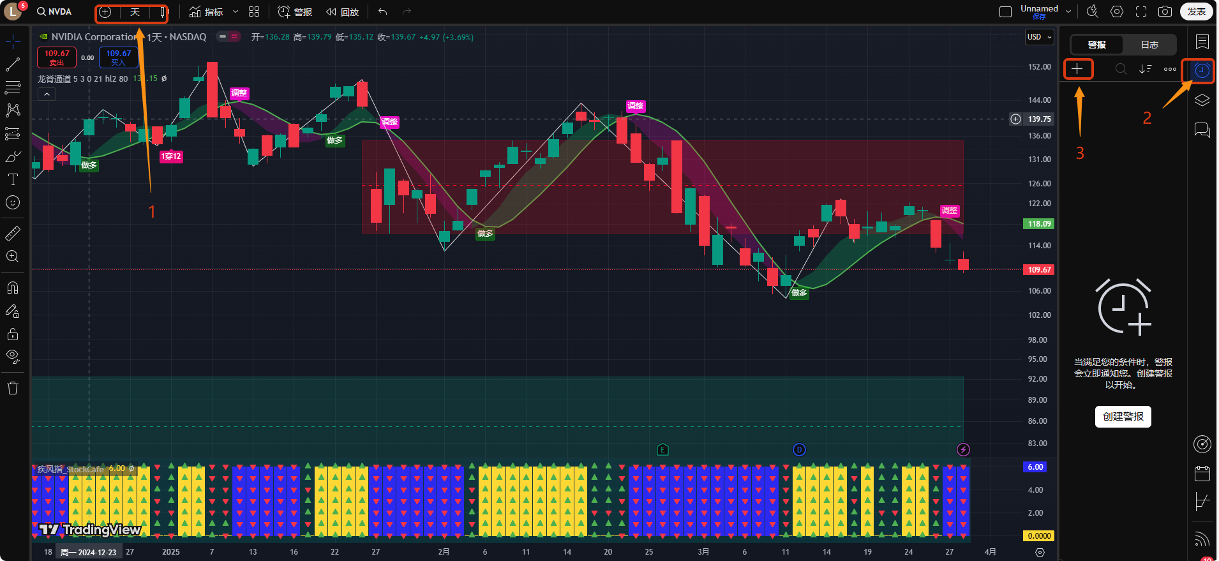Activate the zoom in tool

click(x=13, y=257)
